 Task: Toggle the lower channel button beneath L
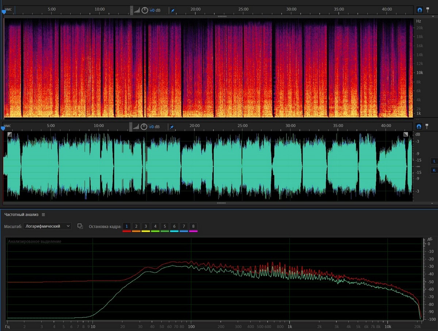(434, 170)
